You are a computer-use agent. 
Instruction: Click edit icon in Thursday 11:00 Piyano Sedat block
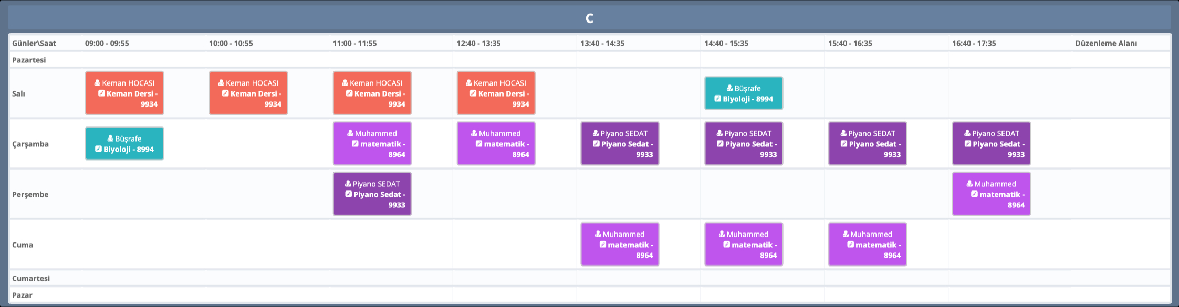(348, 194)
